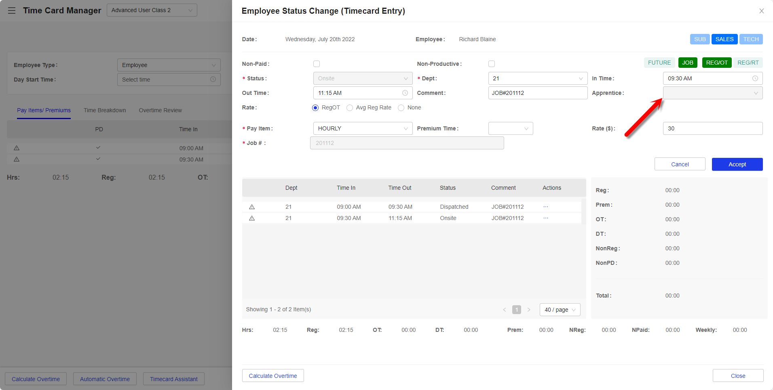The height and width of the screenshot is (390, 773).
Task: Open the hamburger navigation menu
Action: coord(12,10)
